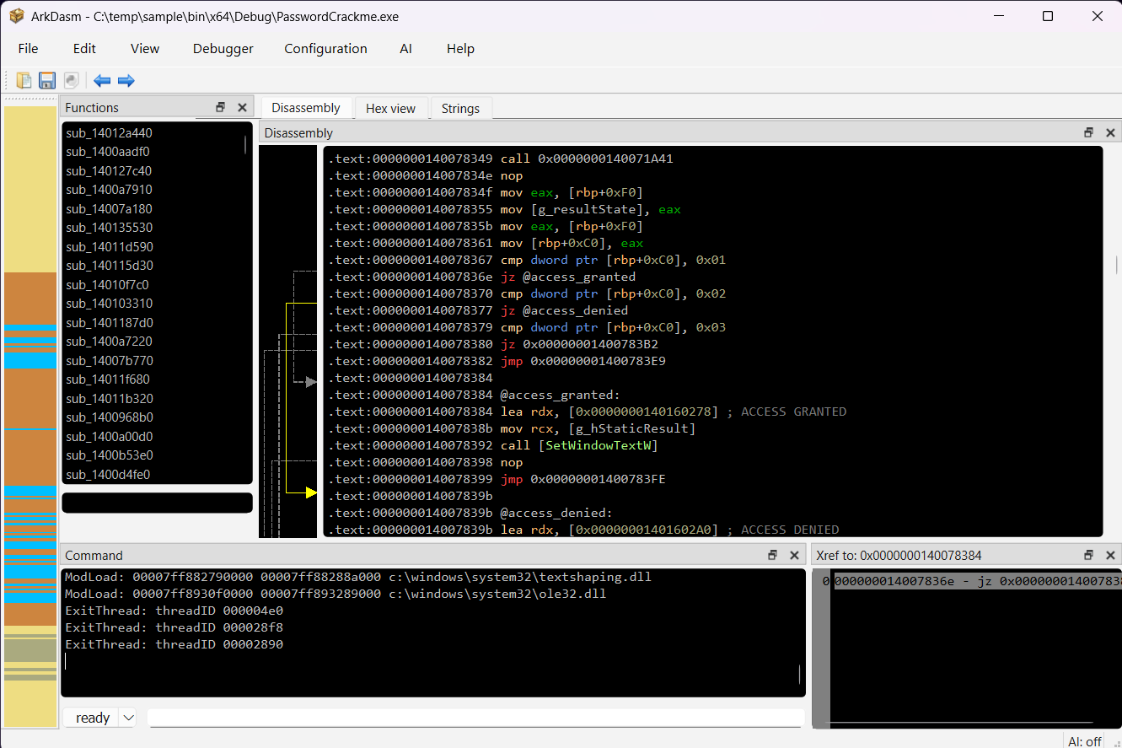Select function sub_14012a440
The image size is (1122, 748).
110,133
